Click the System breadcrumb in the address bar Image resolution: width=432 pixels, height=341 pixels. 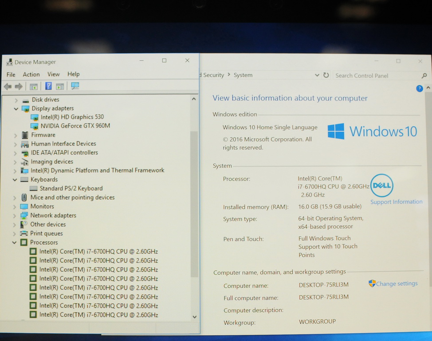(243, 75)
